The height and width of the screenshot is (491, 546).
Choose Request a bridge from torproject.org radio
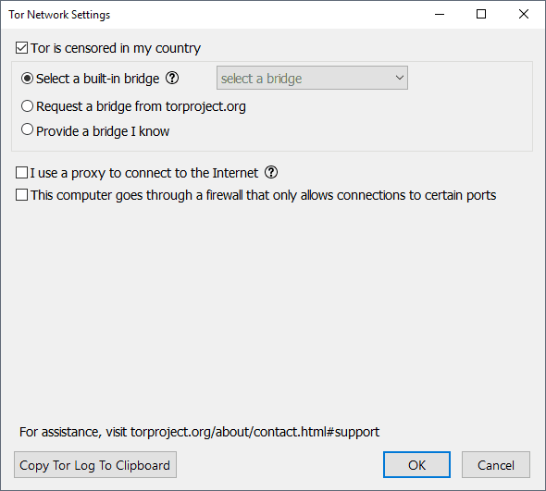[x=27, y=106]
